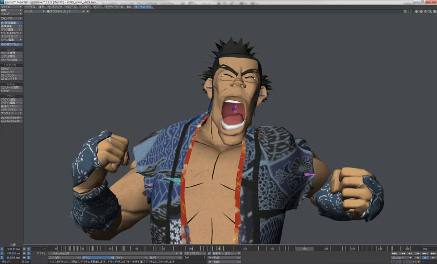
Task: Toggle the Y axis position button
Action: pyautogui.click(x=2, y=253)
